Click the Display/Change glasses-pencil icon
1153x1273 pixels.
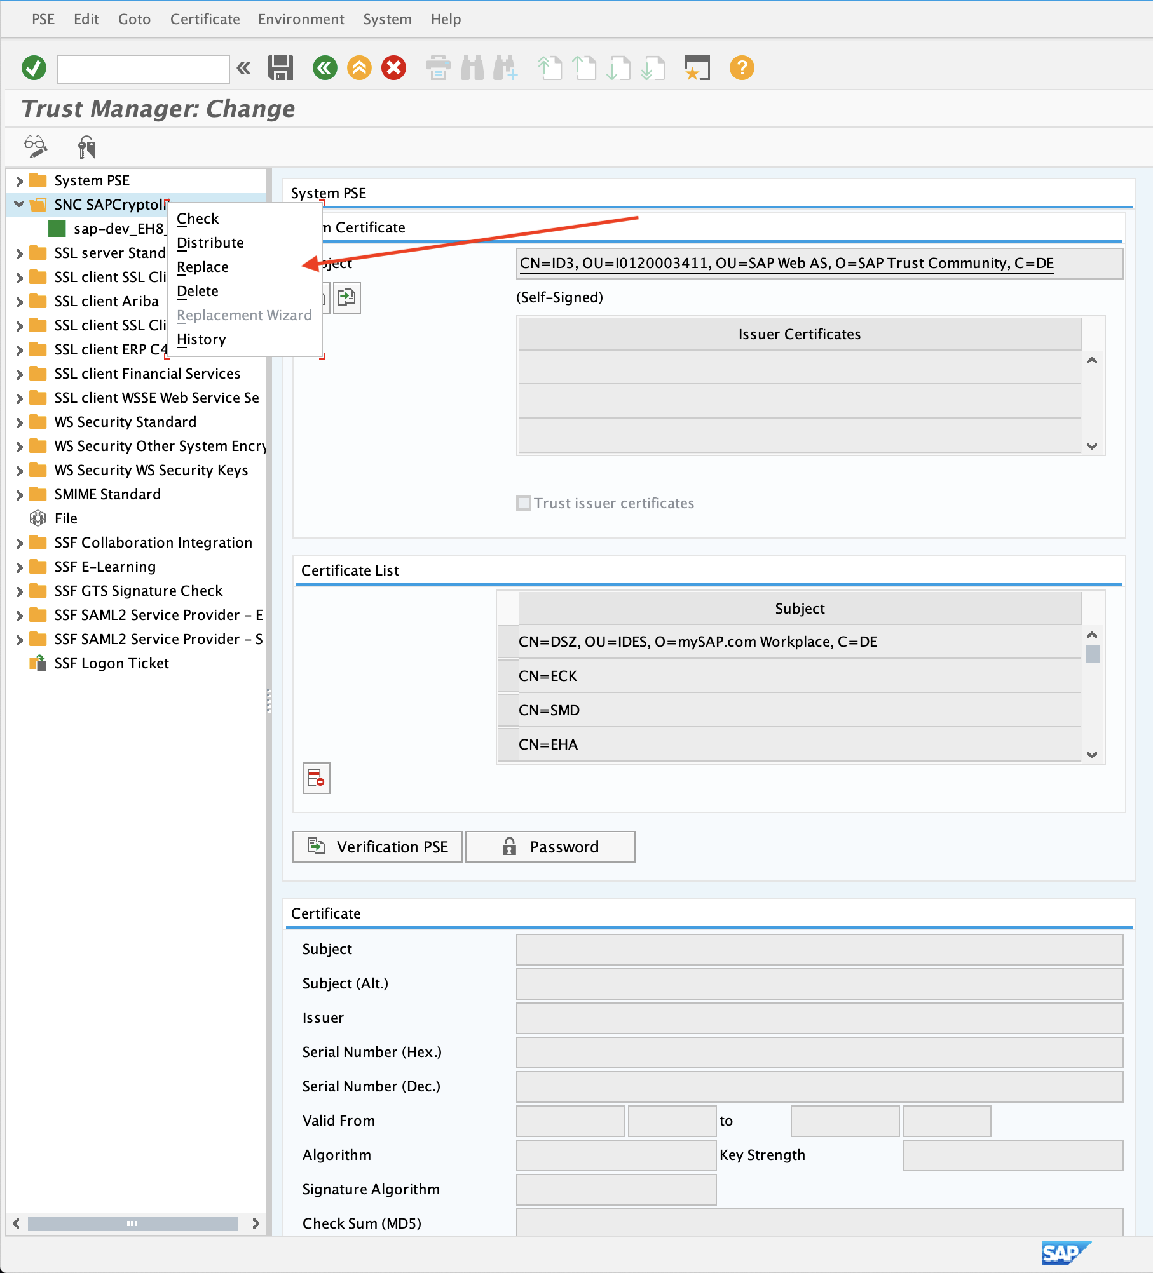pyautogui.click(x=36, y=147)
